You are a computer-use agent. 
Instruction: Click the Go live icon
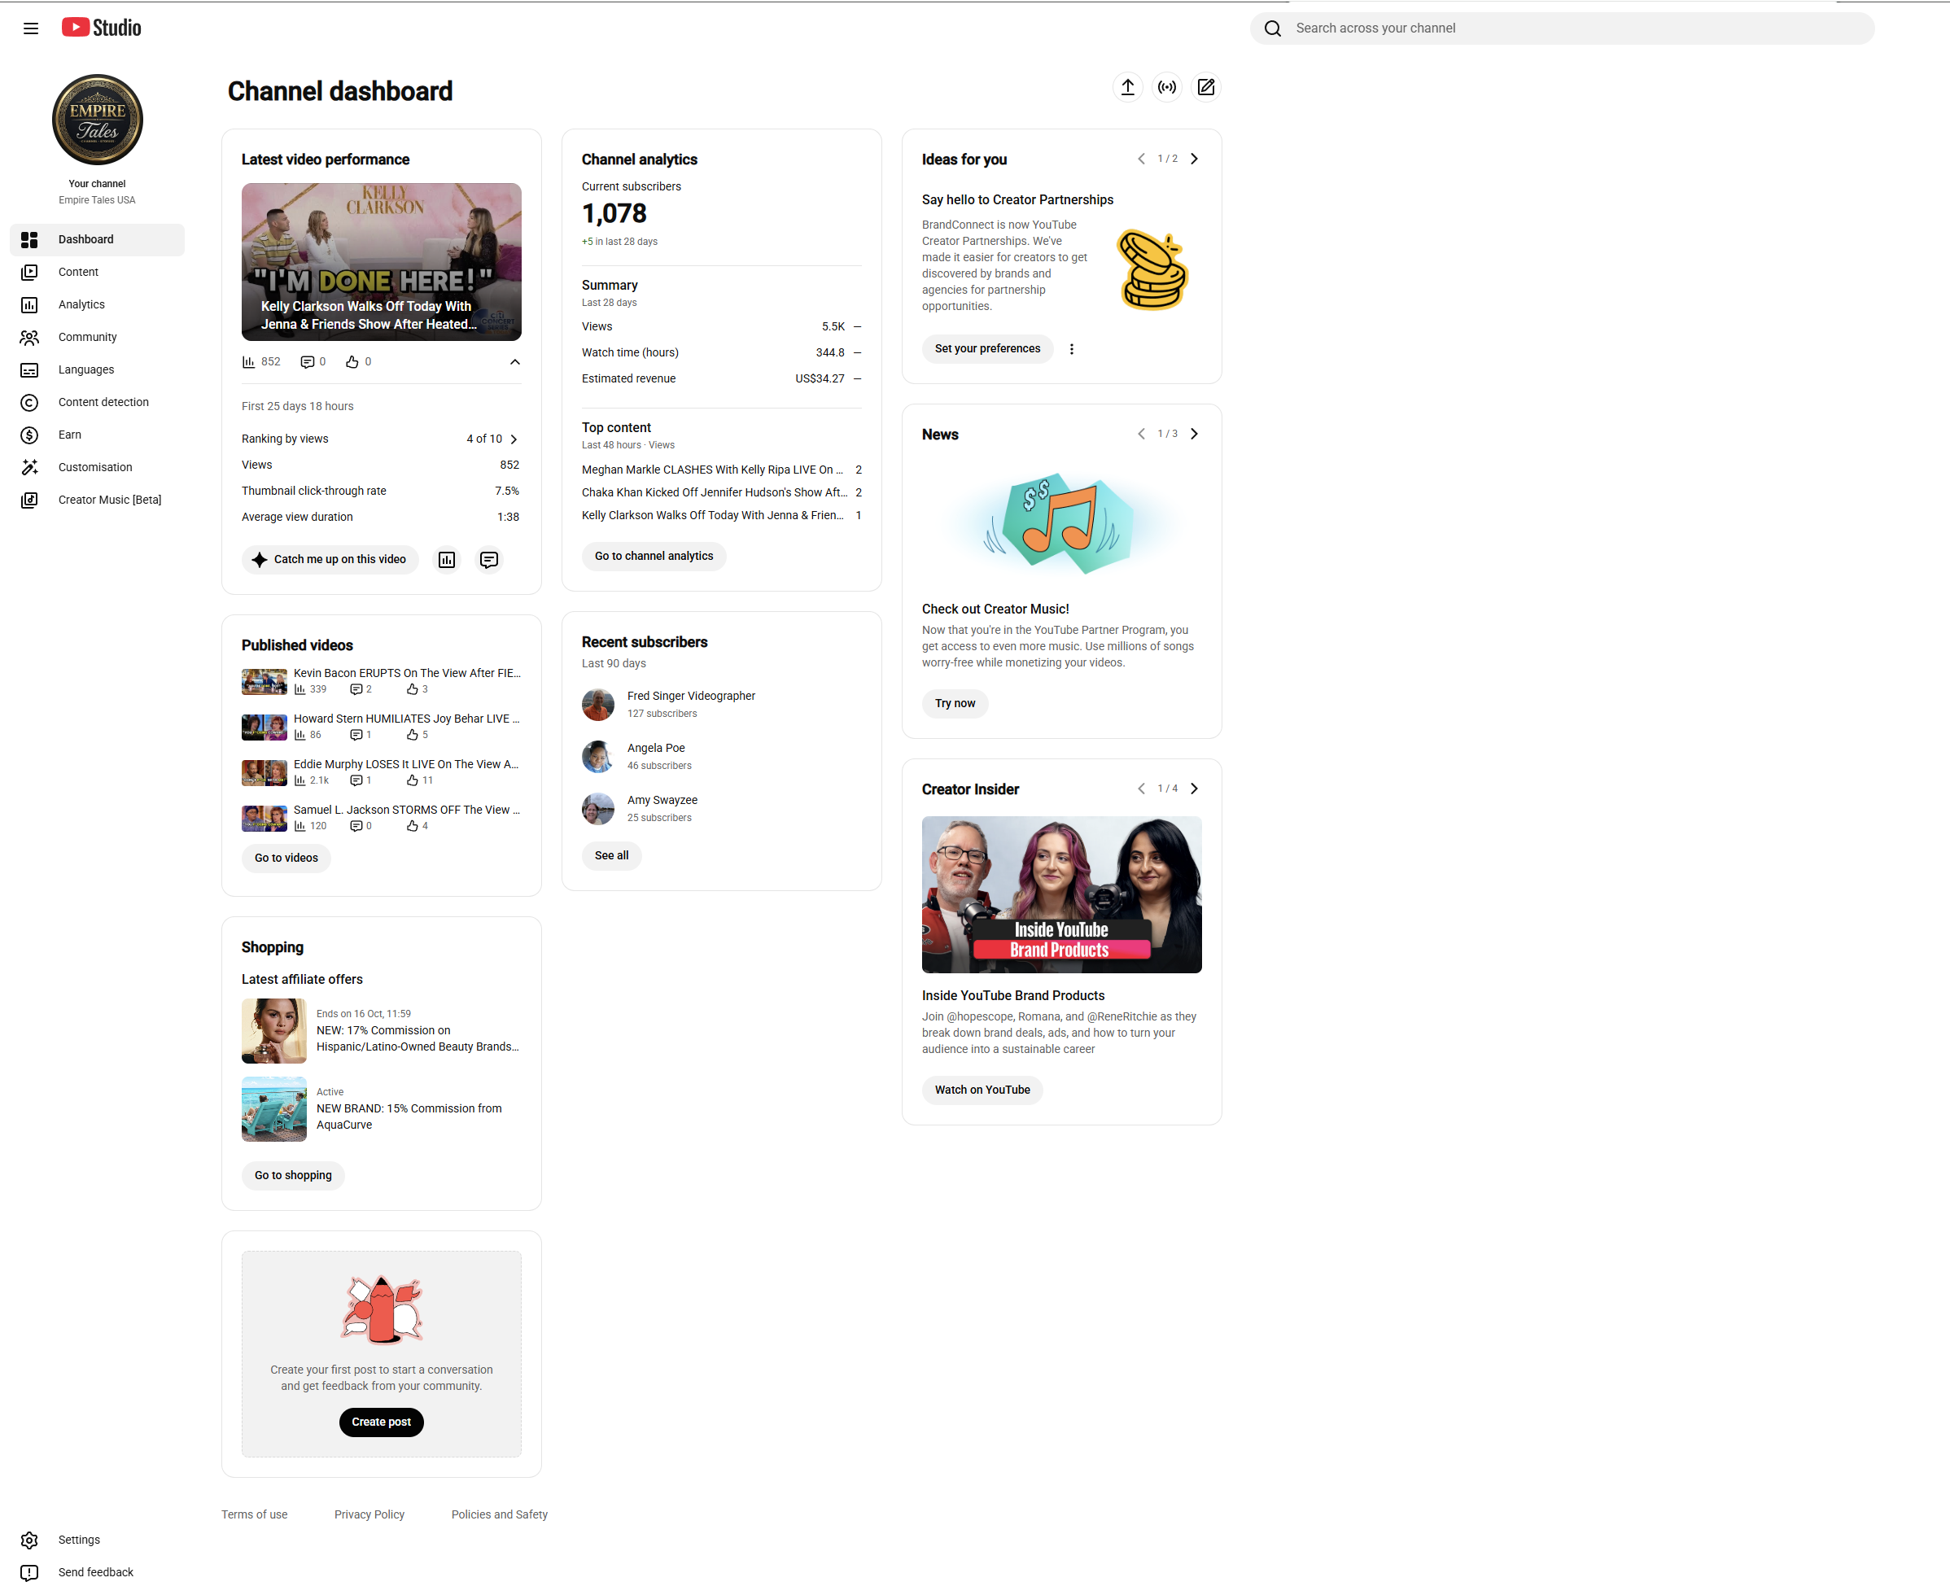(1166, 87)
